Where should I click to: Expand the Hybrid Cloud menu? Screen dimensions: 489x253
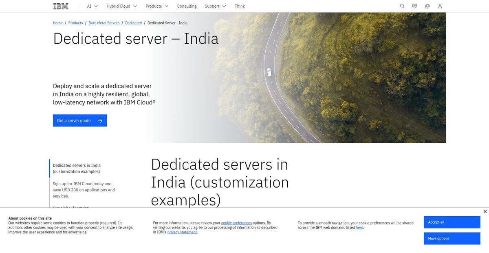121,6
